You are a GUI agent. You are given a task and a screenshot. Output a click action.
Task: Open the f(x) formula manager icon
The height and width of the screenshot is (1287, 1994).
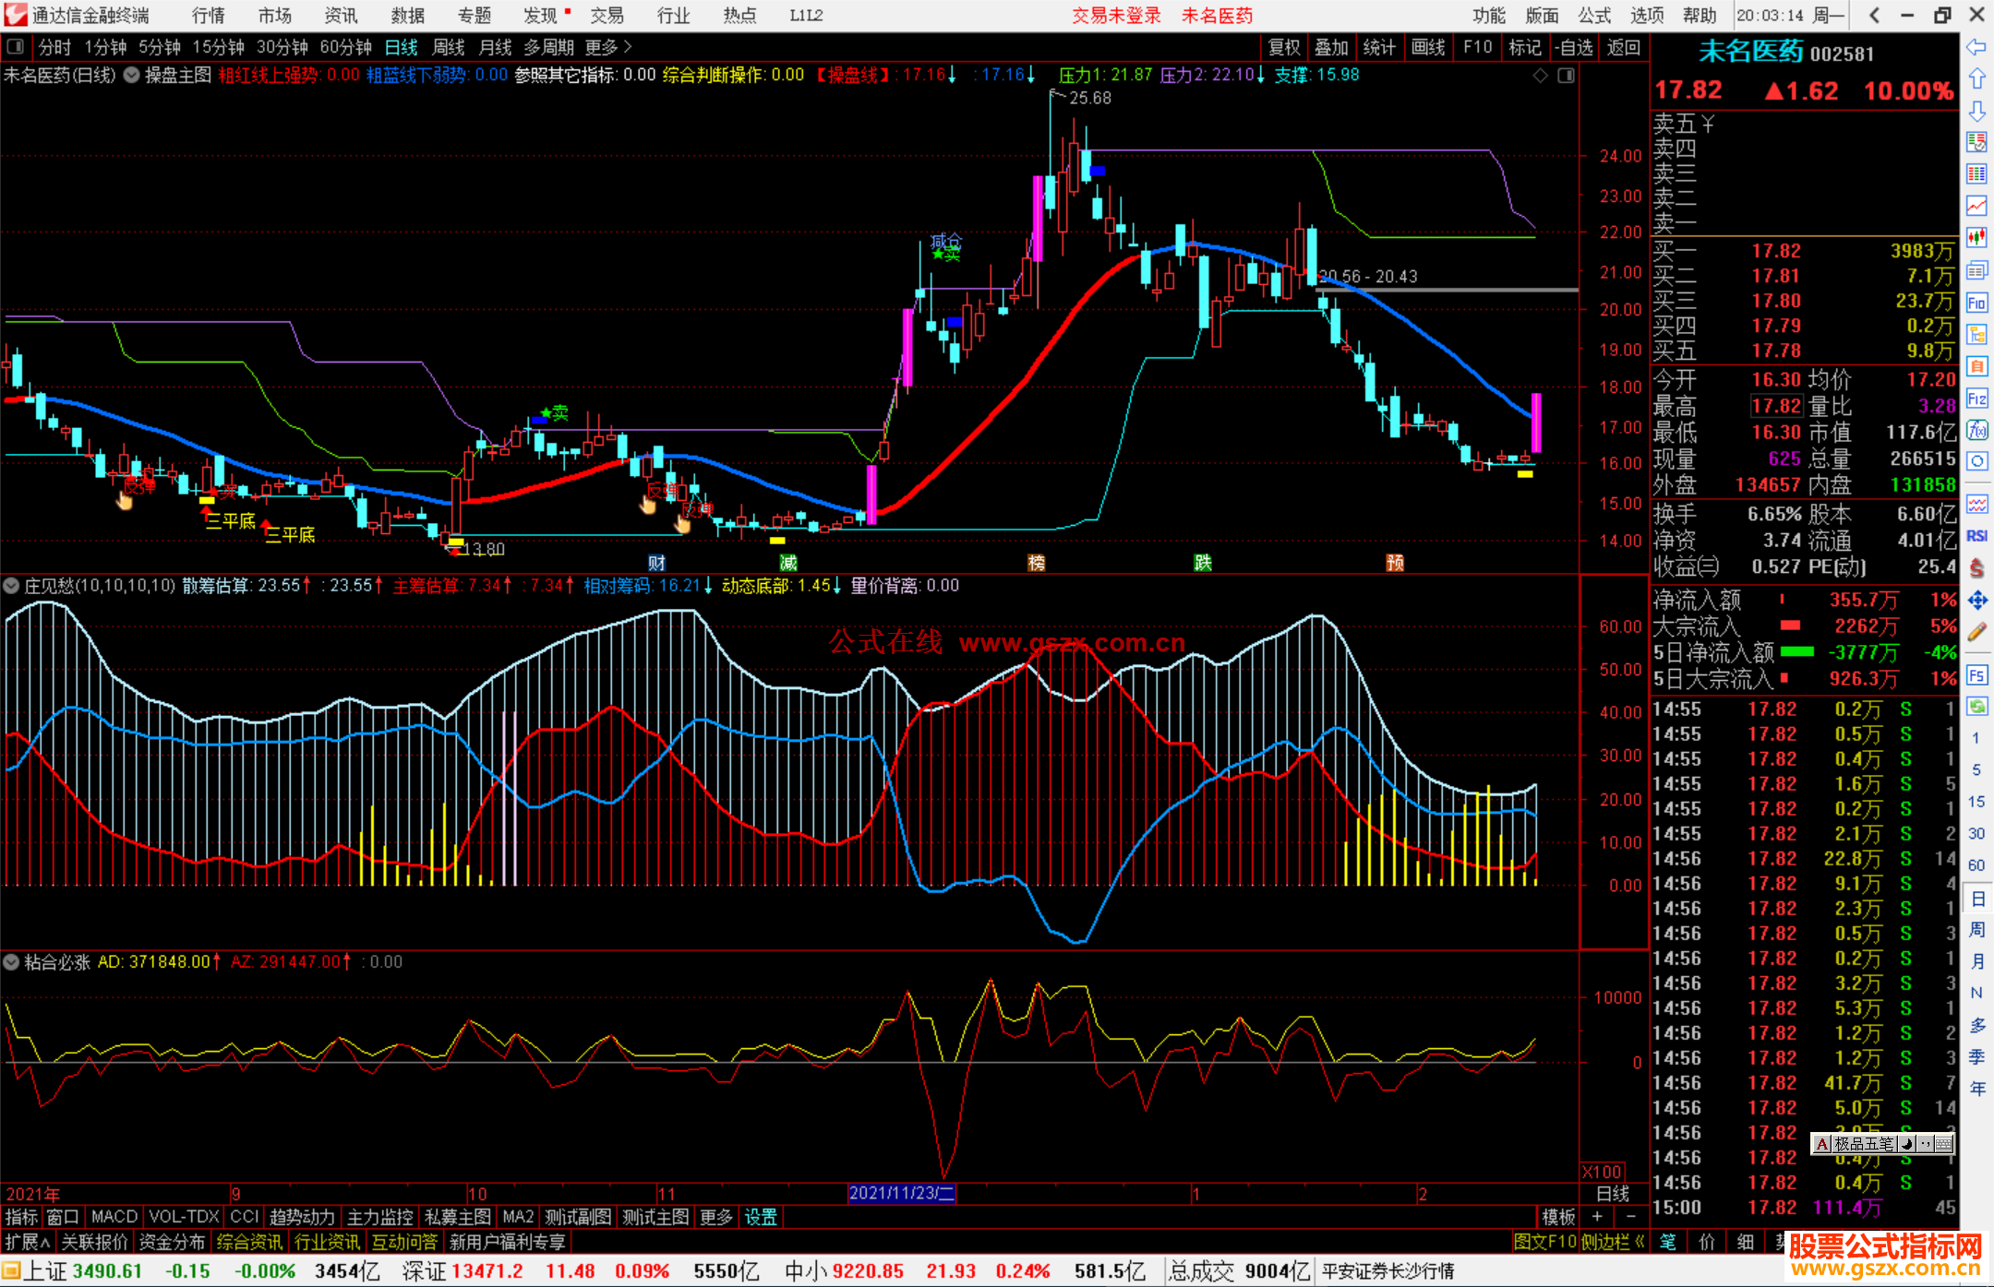tap(1976, 430)
